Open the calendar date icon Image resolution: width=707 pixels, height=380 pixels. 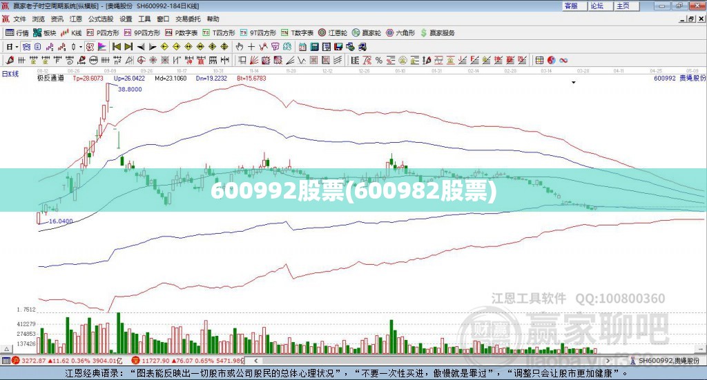302,47
